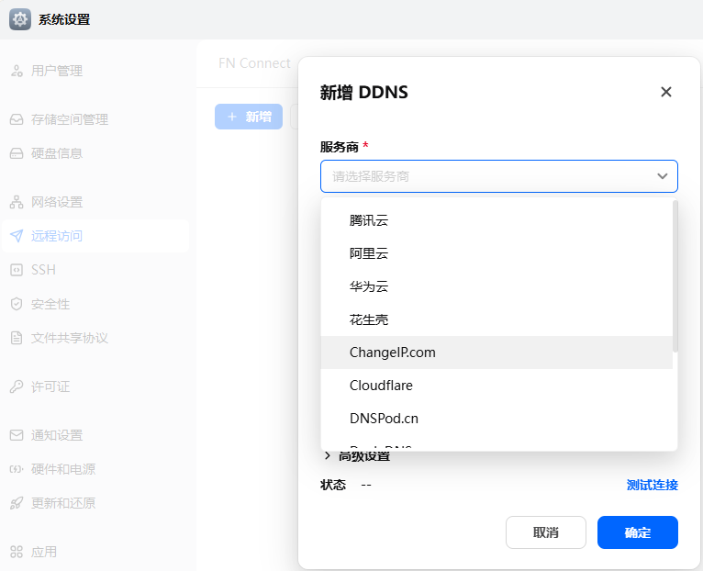Select 腾讯云 from provider list
Image resolution: width=703 pixels, height=571 pixels.
coord(497,220)
